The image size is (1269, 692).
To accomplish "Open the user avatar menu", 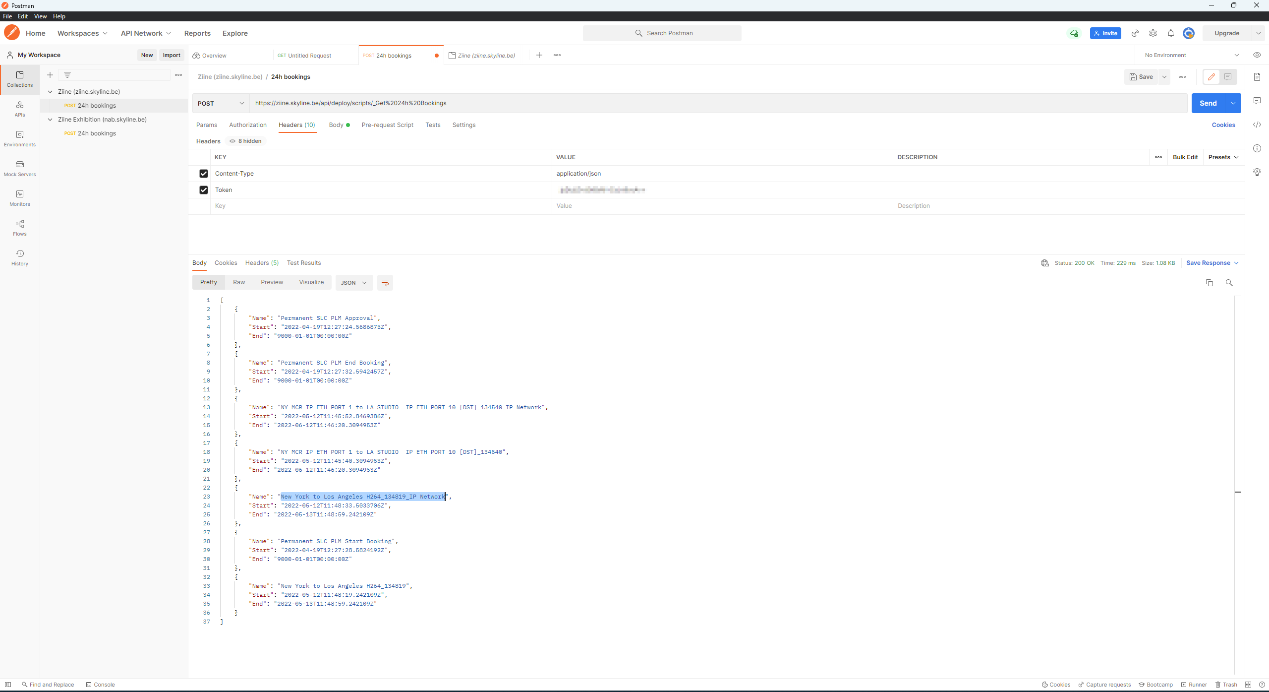I will [1189, 33].
